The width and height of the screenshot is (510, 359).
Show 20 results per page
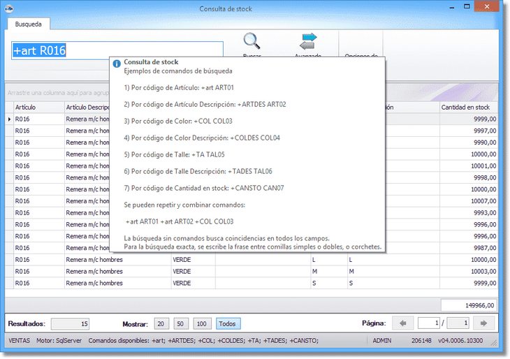tap(162, 324)
